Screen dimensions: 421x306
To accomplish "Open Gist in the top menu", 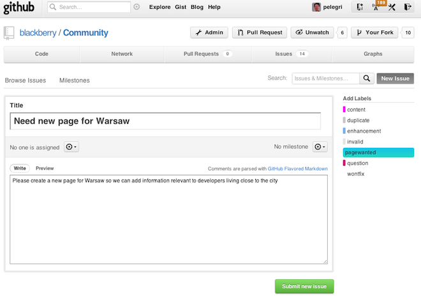I will (181, 7).
